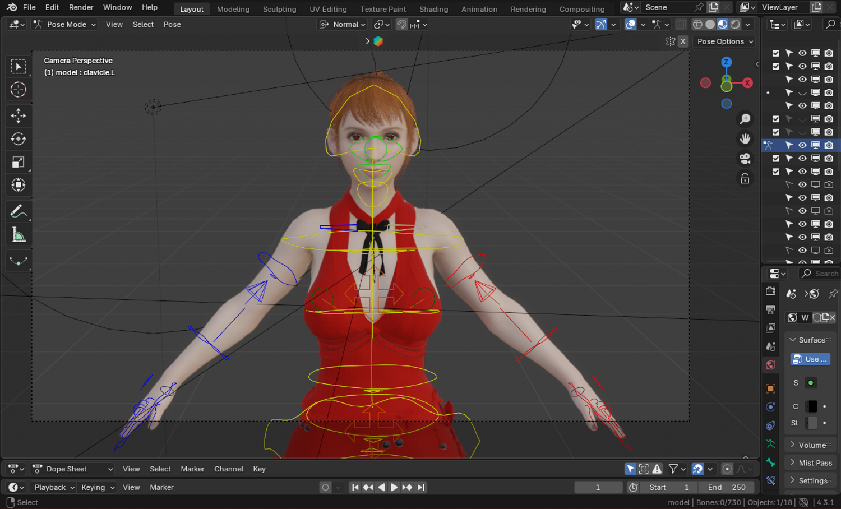
Task: Collapse the Surface panel
Action: point(811,340)
